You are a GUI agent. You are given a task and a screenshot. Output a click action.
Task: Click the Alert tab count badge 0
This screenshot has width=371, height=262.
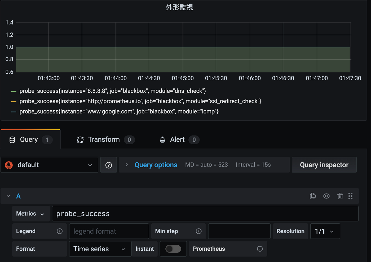click(194, 140)
